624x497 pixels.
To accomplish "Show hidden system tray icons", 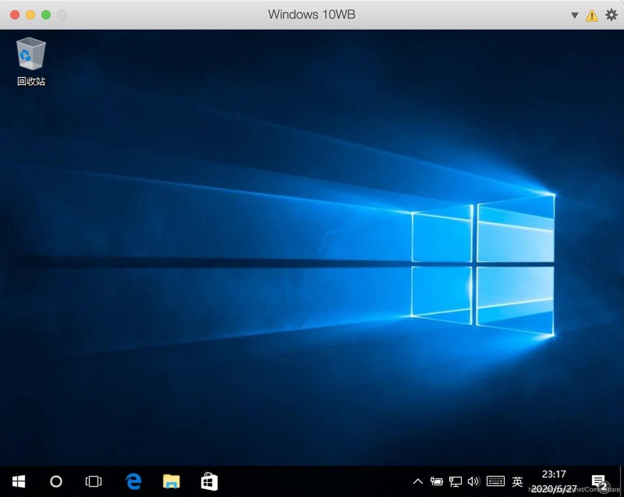I will click(x=418, y=481).
